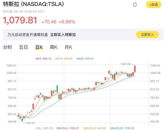Viewport: 166px width, 130px height.
Task: Click the 446.40 low price marker
Action: [x=31, y=123]
